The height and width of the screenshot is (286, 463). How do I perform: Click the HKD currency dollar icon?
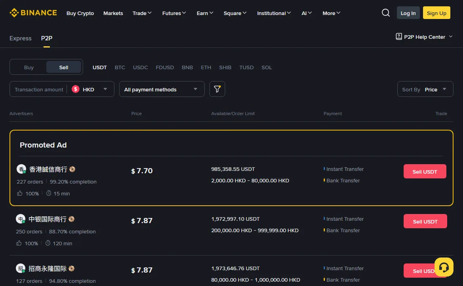pyautogui.click(x=76, y=89)
